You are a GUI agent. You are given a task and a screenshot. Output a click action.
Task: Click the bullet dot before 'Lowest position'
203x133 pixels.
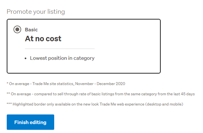pos(26,59)
